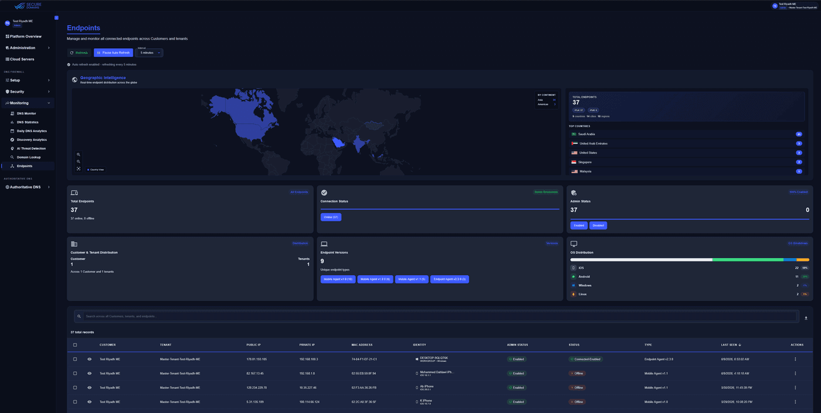View details of the Ab iPhone row via eye icon
Image resolution: width=821 pixels, height=413 pixels.
point(90,388)
